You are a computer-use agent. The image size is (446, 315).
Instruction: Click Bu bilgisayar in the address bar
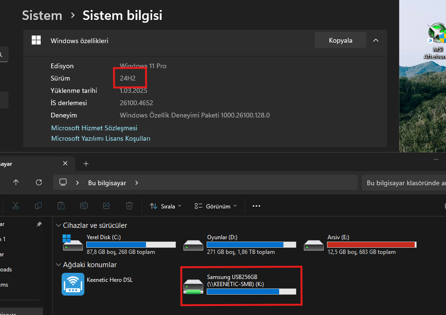click(x=107, y=183)
